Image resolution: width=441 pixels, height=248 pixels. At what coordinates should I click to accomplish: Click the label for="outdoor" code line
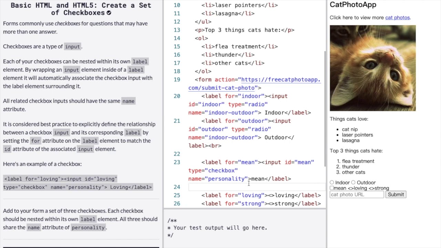241,133
